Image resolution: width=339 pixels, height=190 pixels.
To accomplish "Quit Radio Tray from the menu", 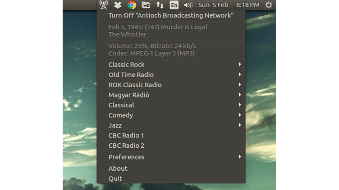I will tap(115, 178).
